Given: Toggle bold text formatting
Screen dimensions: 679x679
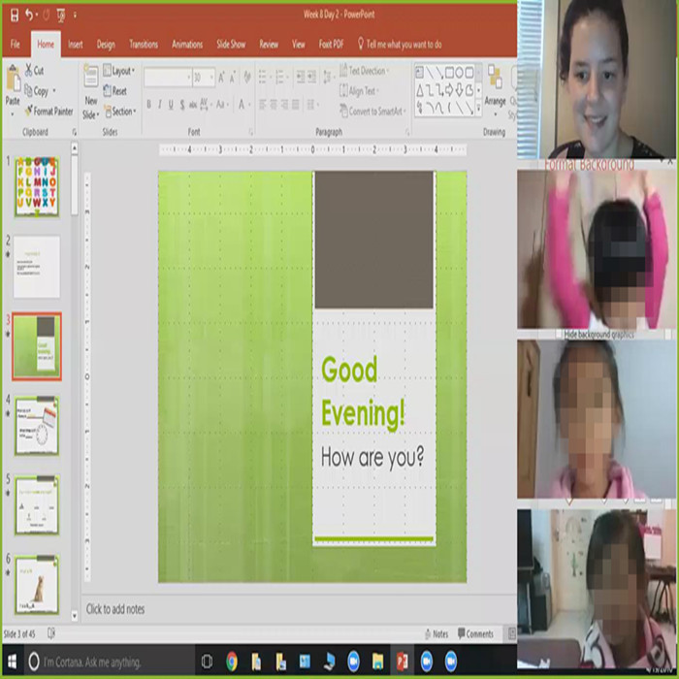Looking at the screenshot, I should pyautogui.click(x=148, y=105).
